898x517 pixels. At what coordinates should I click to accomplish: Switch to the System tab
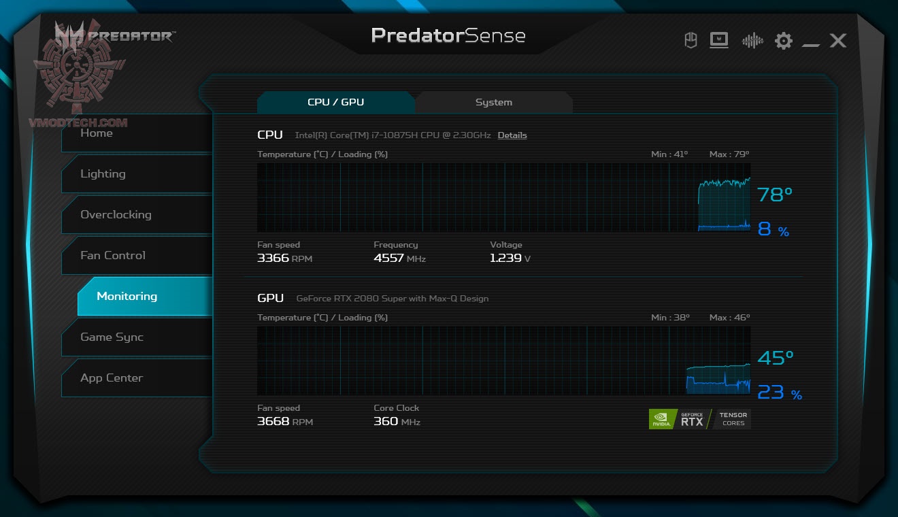[x=494, y=102]
